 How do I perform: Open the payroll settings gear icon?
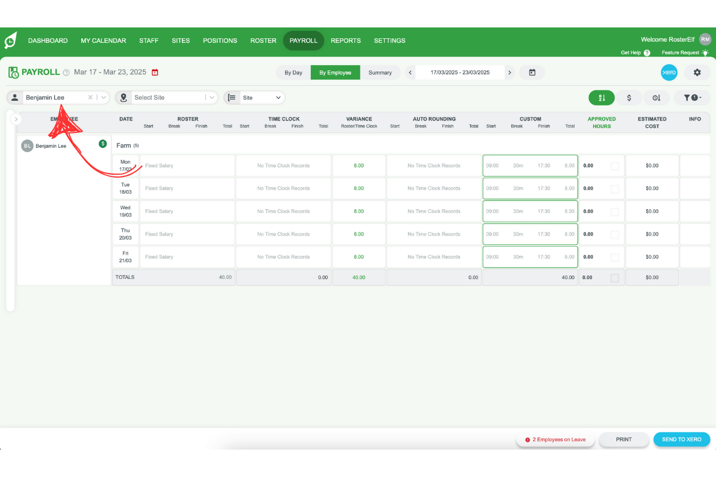pos(697,72)
